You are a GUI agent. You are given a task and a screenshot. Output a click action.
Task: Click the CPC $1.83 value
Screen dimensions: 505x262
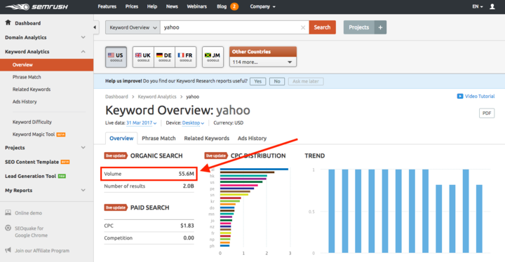click(187, 226)
